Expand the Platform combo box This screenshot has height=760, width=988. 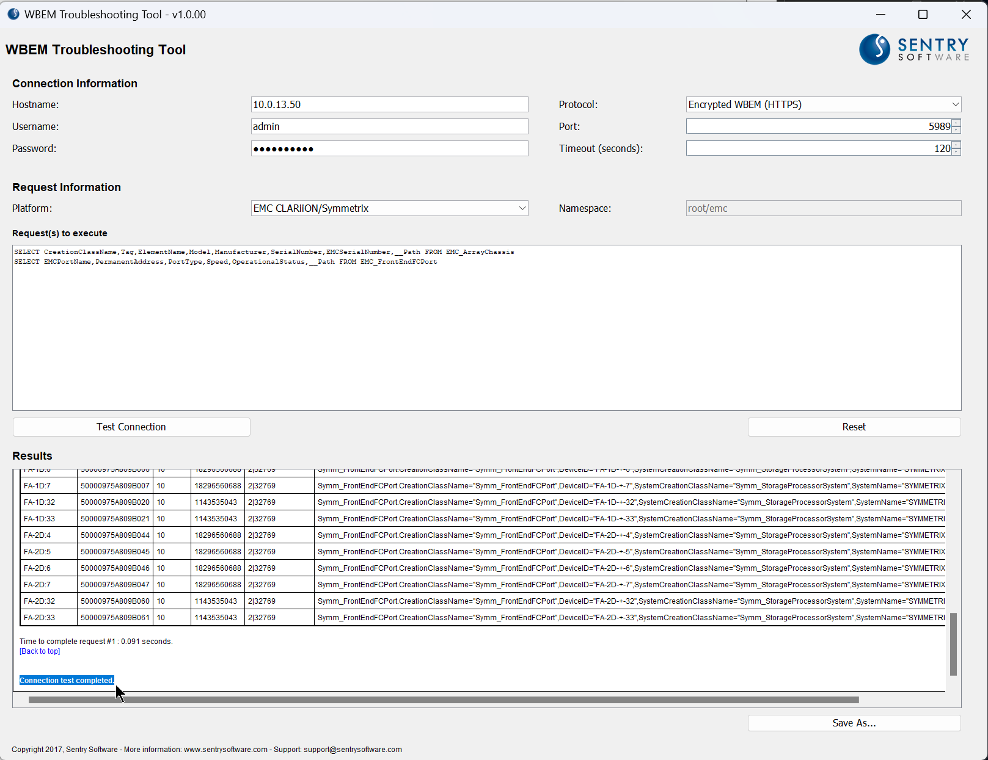click(522, 208)
